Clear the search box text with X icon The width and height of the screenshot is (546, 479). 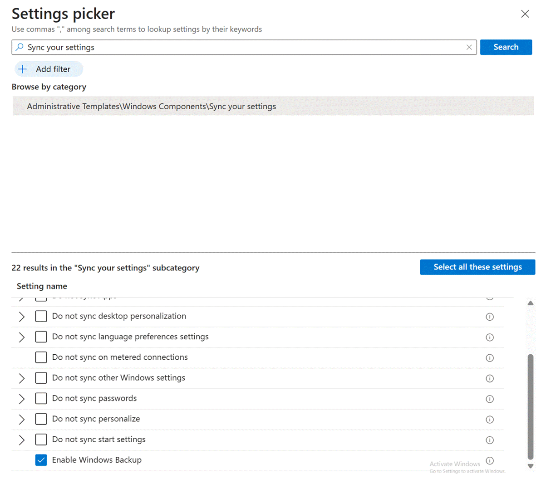click(x=469, y=47)
